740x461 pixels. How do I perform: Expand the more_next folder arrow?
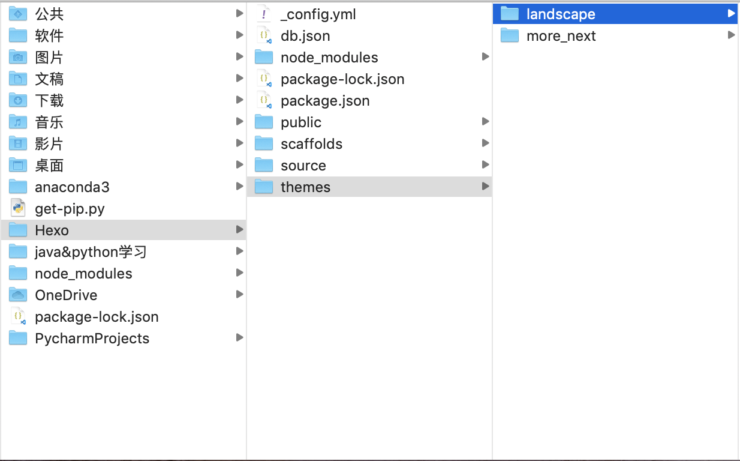tap(731, 35)
